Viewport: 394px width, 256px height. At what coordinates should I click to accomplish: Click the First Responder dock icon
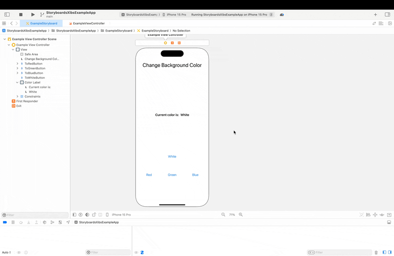[x=172, y=43]
